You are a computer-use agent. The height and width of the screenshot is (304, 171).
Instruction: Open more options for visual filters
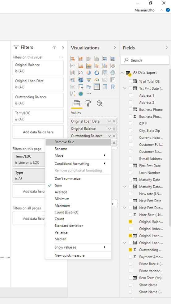[x=61, y=57]
